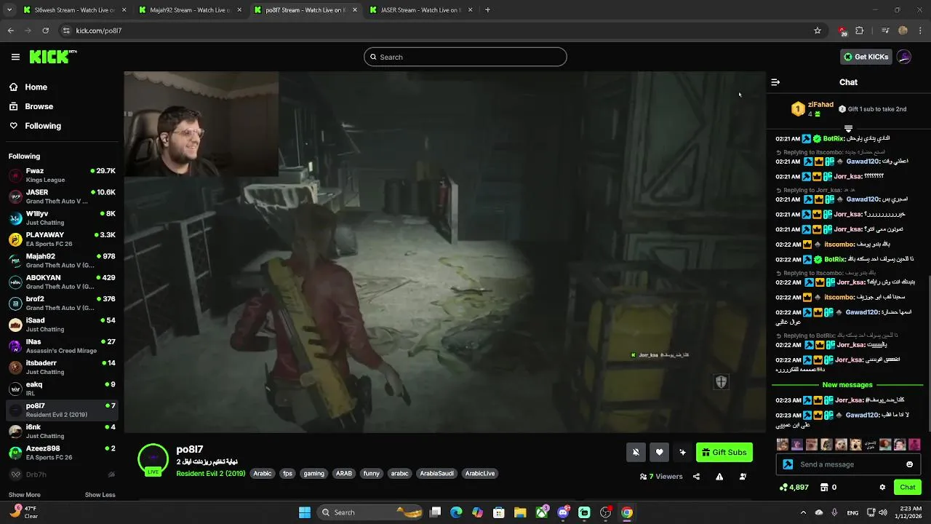Open ABOKYAN channel in Following list
Viewport: 931px width, 524px height.
click(61, 282)
